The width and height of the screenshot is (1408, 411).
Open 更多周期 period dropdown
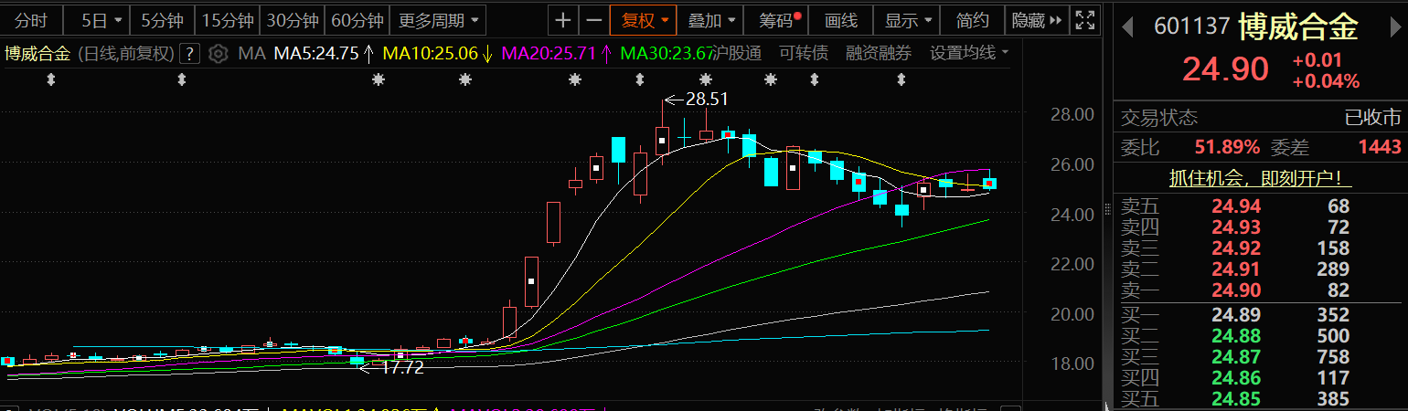tap(438, 20)
